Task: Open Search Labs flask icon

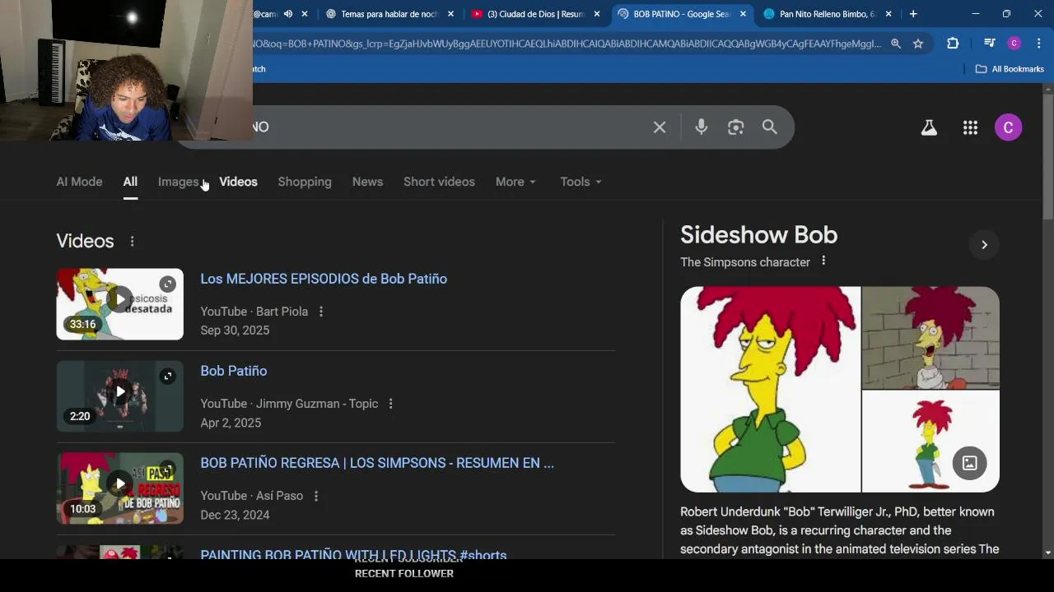Action: (x=929, y=127)
